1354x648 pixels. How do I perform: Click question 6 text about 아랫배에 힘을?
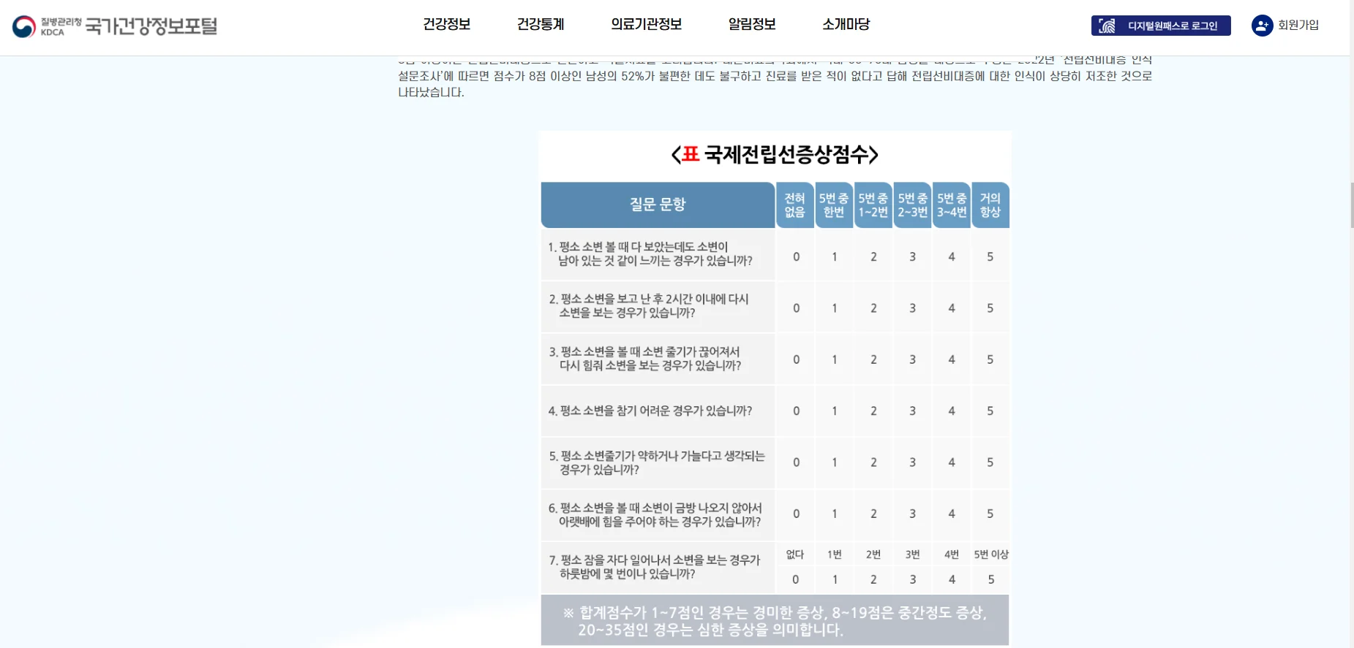click(655, 514)
